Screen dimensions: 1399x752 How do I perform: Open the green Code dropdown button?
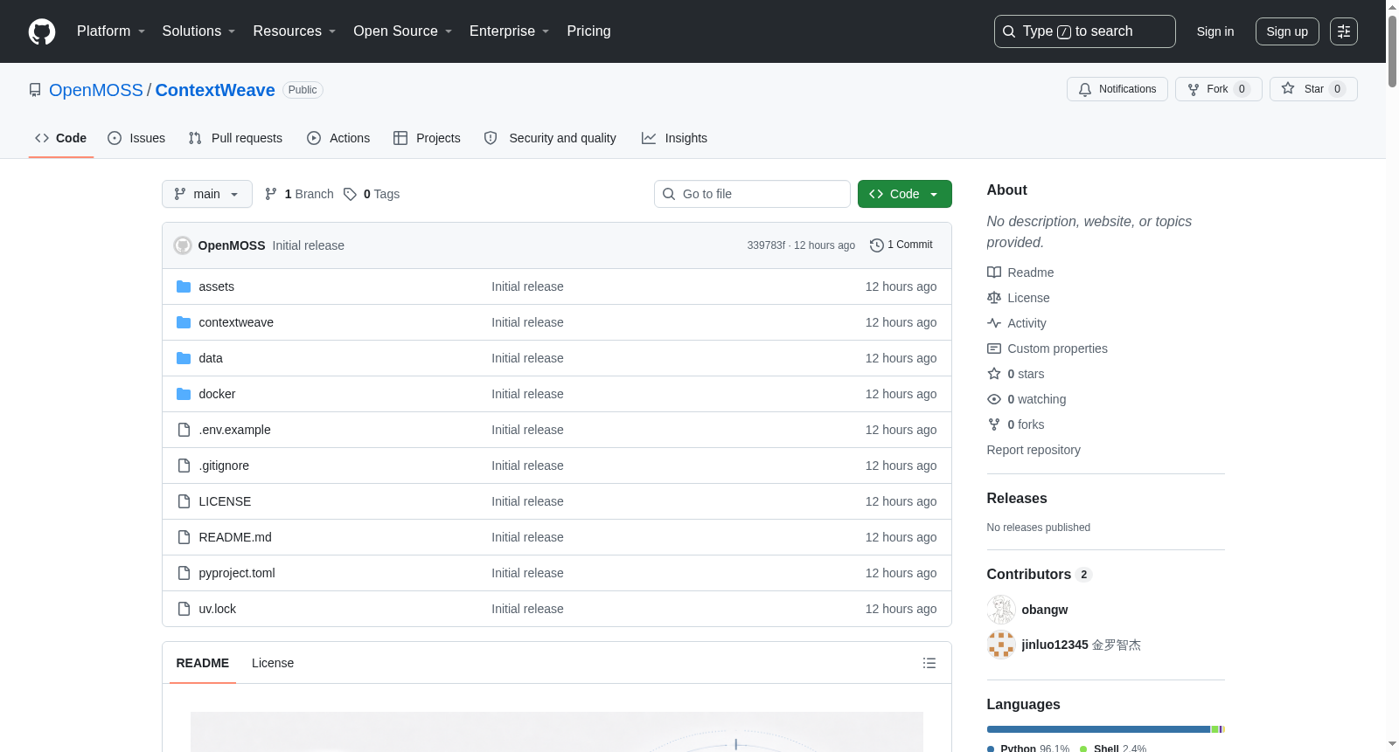tap(905, 194)
